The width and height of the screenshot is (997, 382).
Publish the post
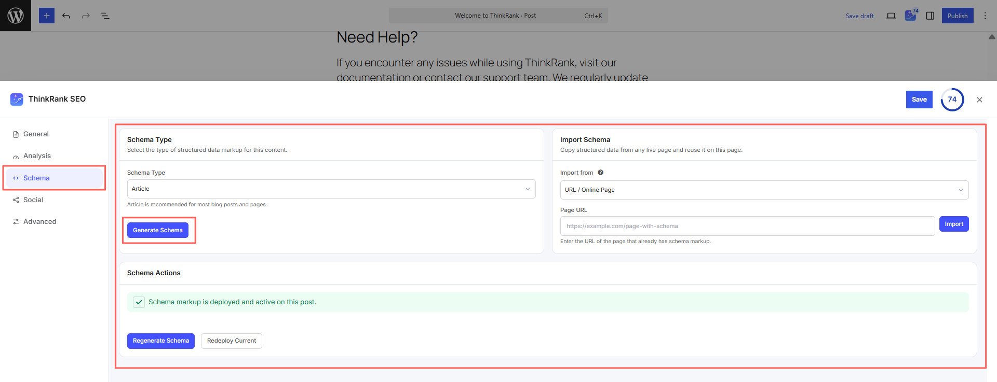click(958, 16)
